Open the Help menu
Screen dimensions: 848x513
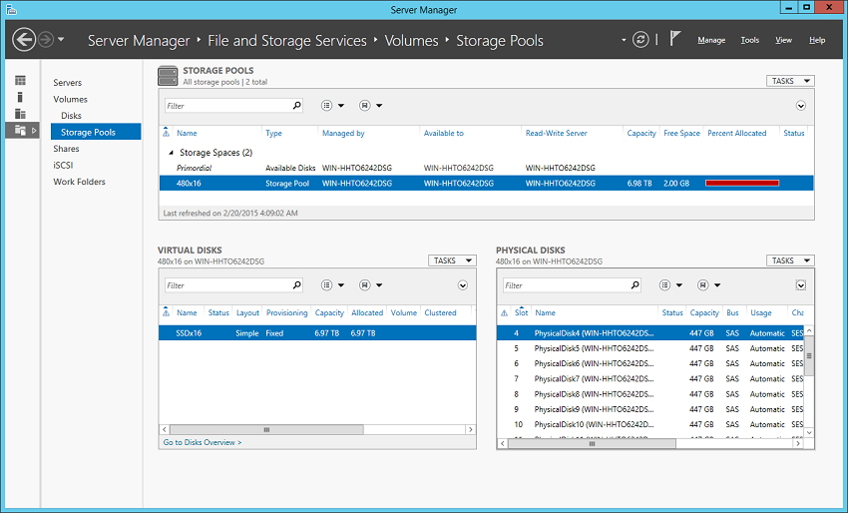[x=817, y=40]
